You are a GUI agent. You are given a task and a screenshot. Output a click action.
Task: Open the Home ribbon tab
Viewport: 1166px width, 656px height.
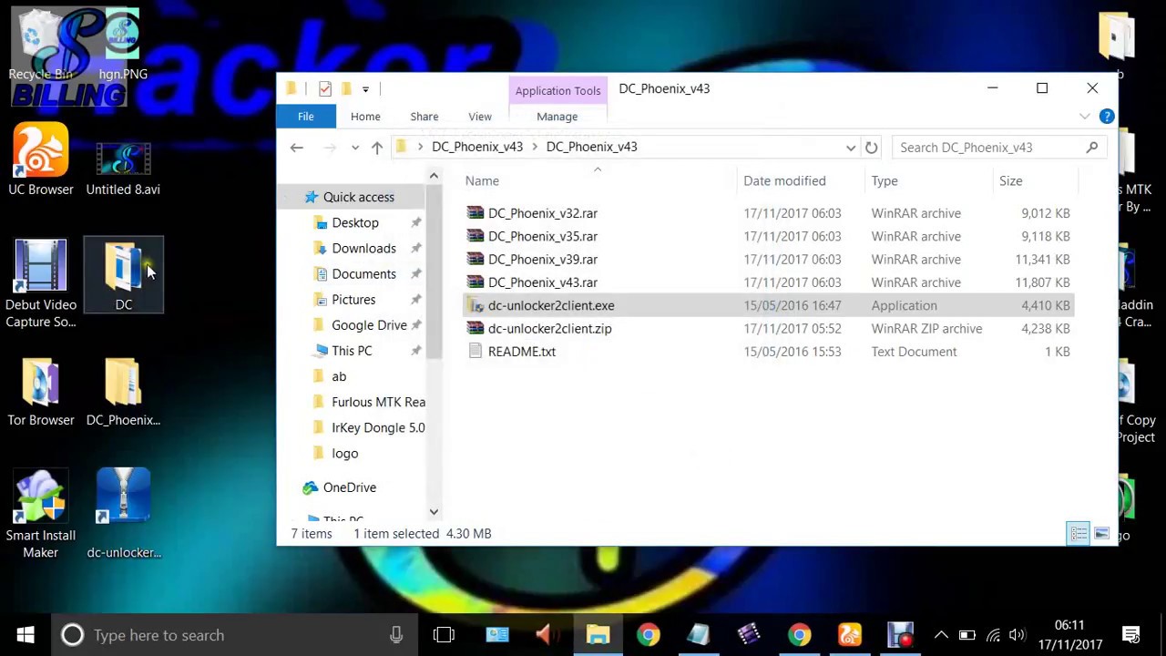point(365,117)
